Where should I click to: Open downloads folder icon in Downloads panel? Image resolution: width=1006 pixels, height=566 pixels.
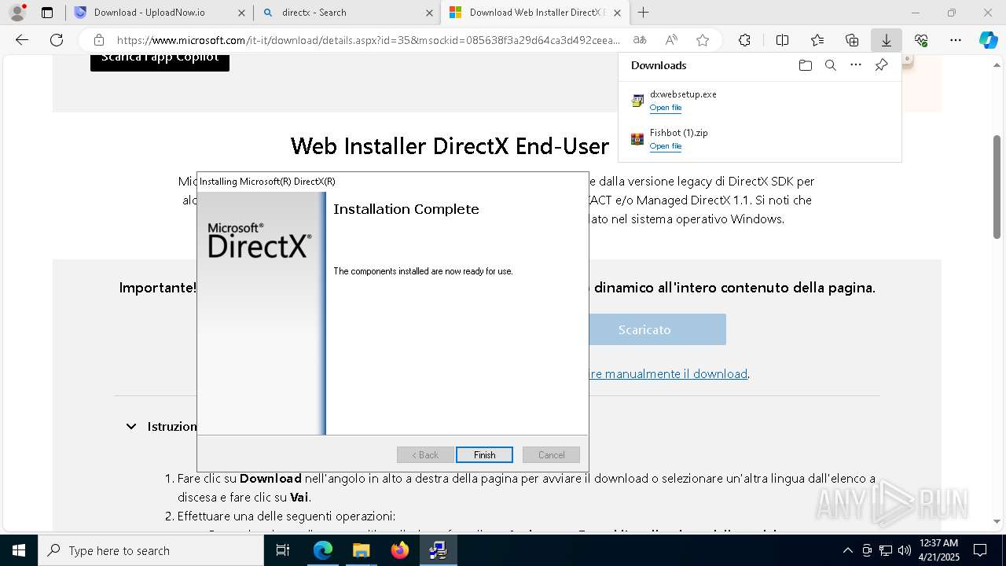[805, 65]
